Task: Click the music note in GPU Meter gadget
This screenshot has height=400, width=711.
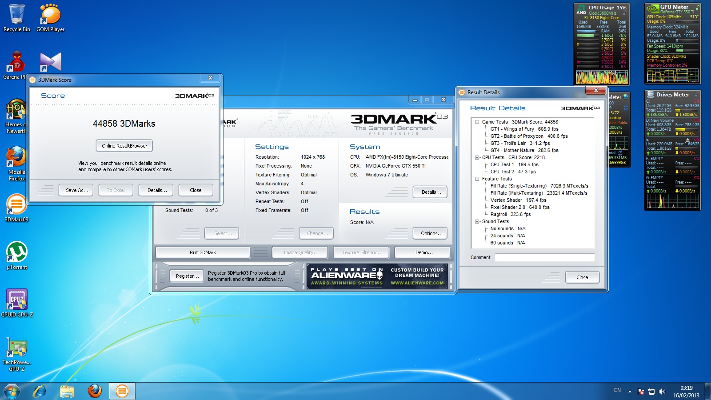Action: point(697,7)
